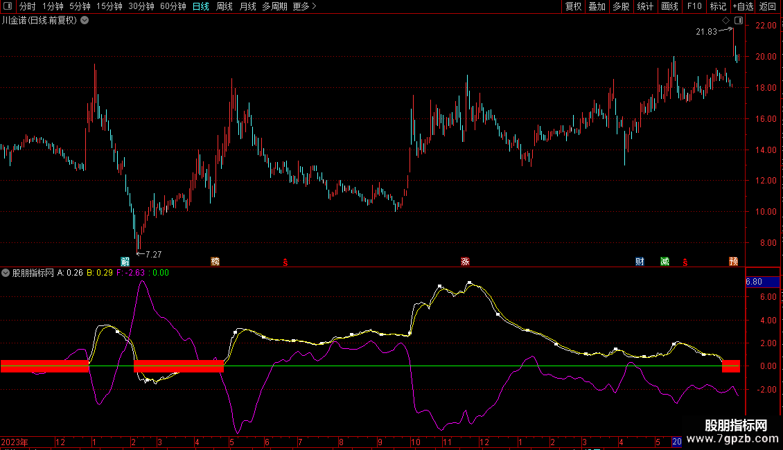This screenshot has width=783, height=450.
Task: Click the 榜 event marker icon
Action: coord(215,262)
